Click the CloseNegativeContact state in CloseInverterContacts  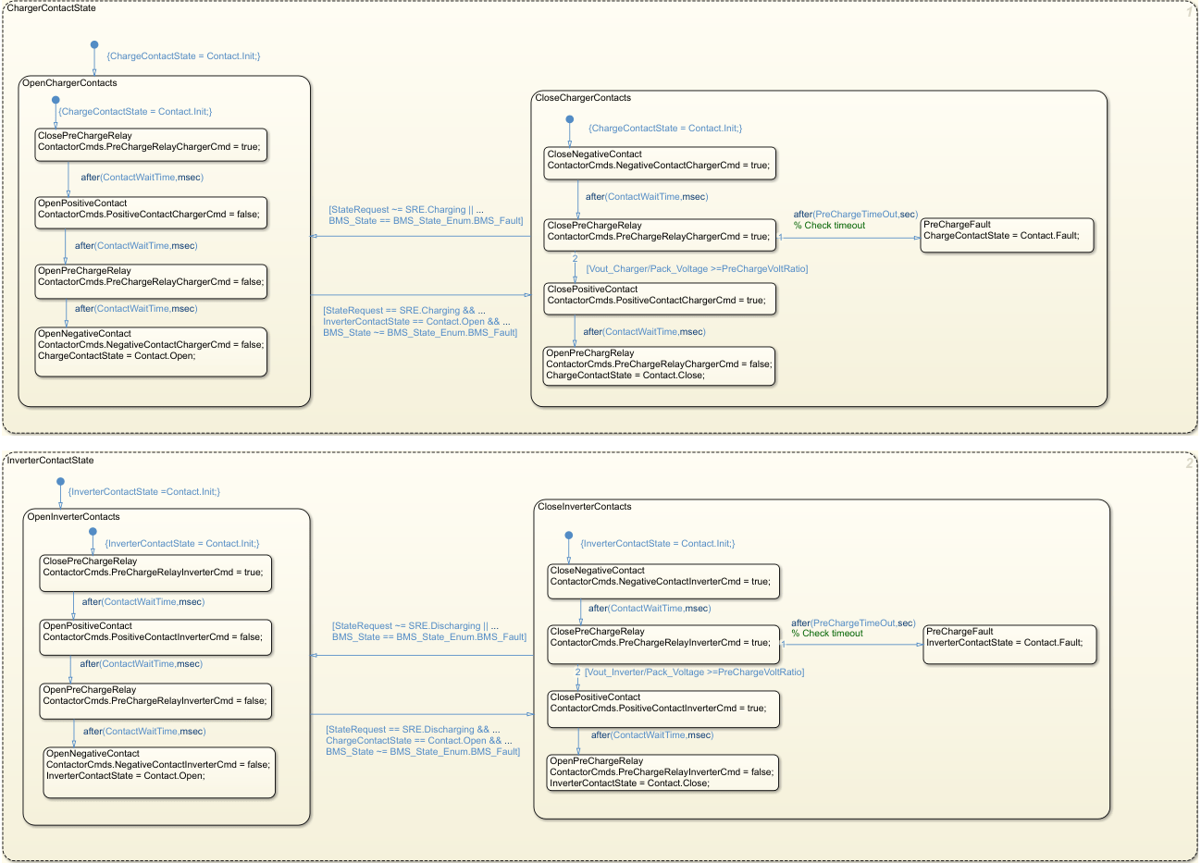(x=662, y=581)
